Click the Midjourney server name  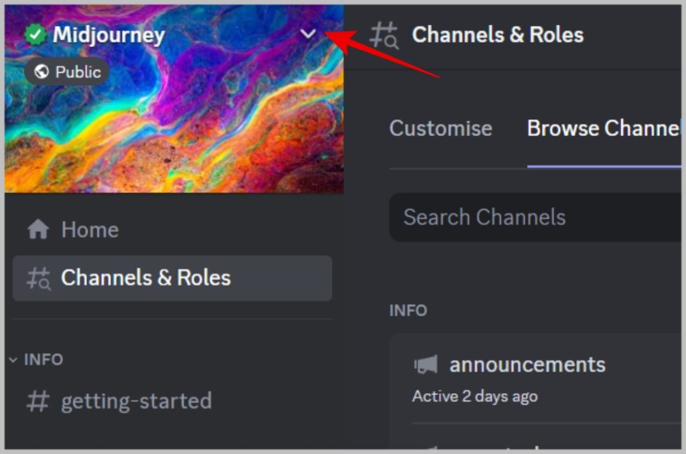(109, 35)
